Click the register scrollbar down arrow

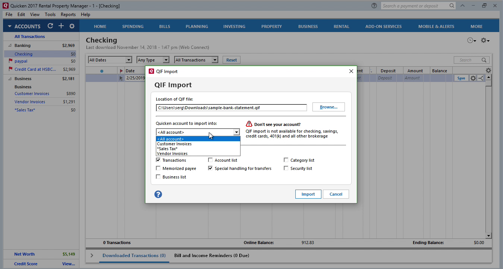point(489,236)
